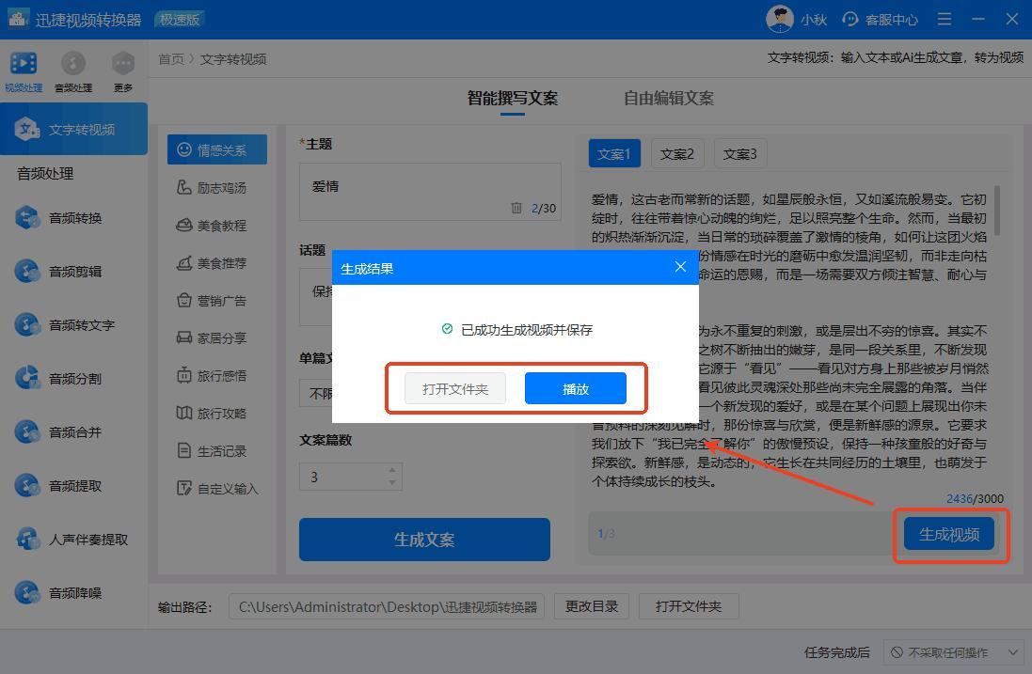Click the 输出路径 path field

387,606
